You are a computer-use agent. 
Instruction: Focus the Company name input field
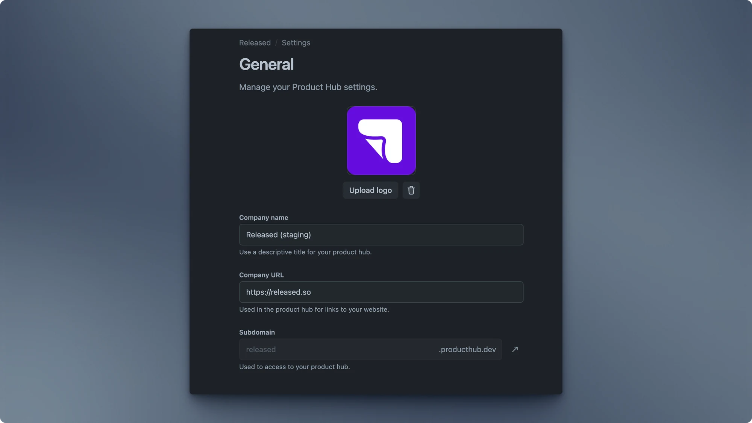[381, 235]
